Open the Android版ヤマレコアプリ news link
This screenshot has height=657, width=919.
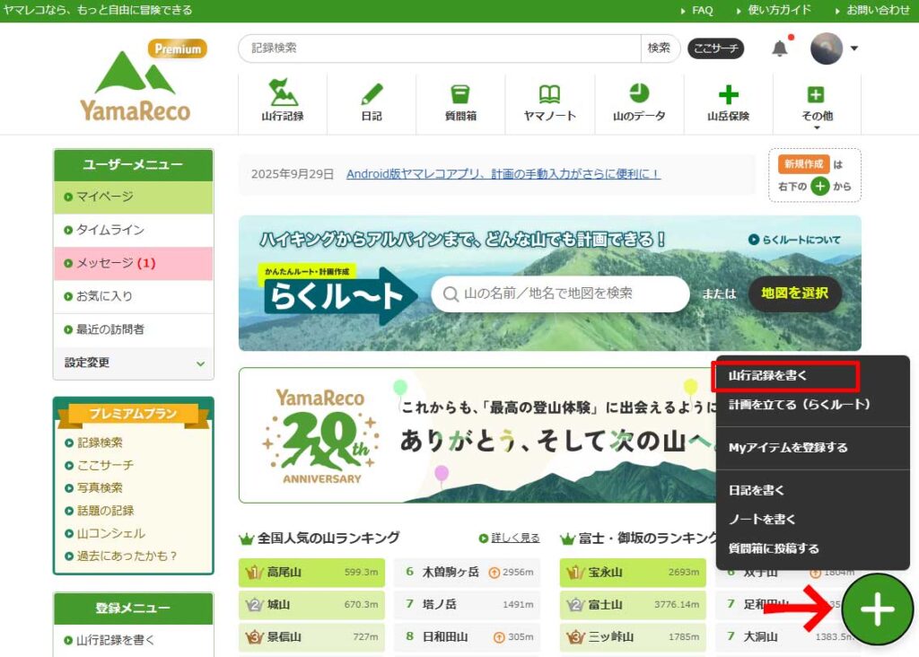(x=503, y=174)
